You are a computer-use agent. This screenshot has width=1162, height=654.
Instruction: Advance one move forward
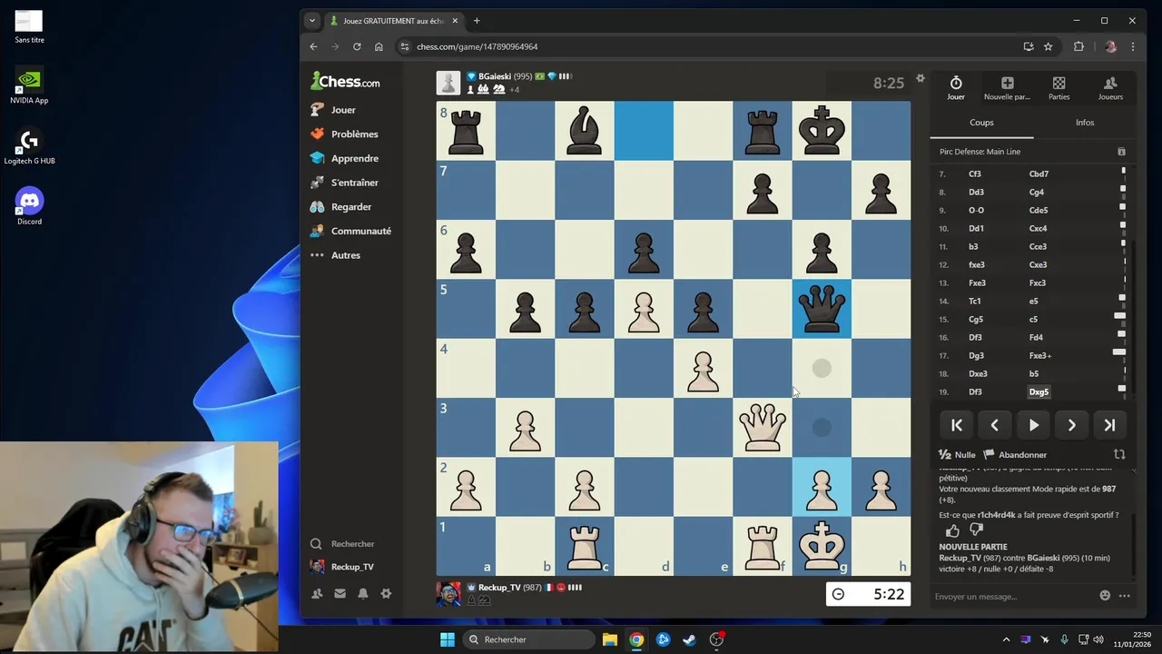click(x=1071, y=425)
